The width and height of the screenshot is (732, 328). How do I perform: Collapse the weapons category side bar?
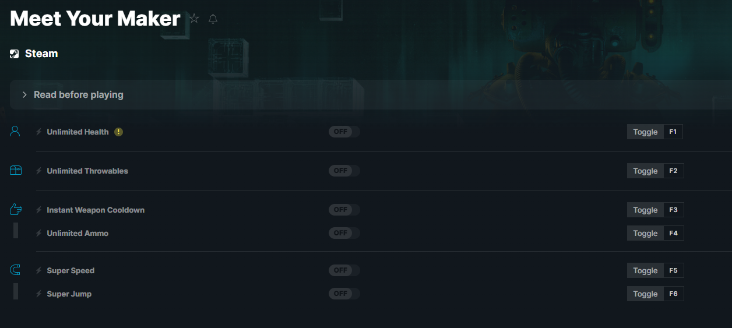[16, 230]
